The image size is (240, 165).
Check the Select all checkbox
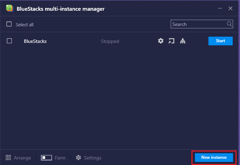point(9,24)
